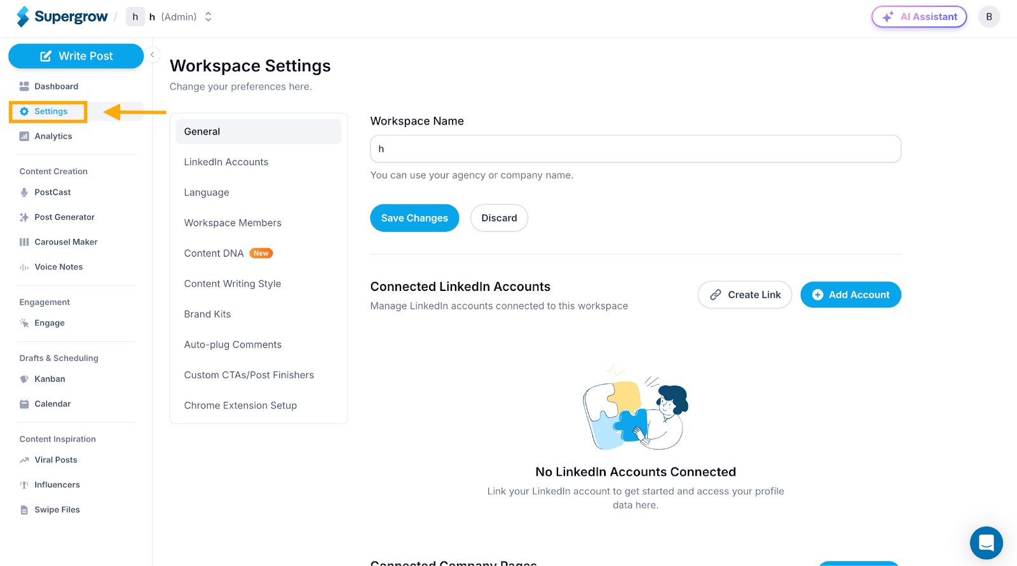Click the Engage cursor icon

point(24,323)
